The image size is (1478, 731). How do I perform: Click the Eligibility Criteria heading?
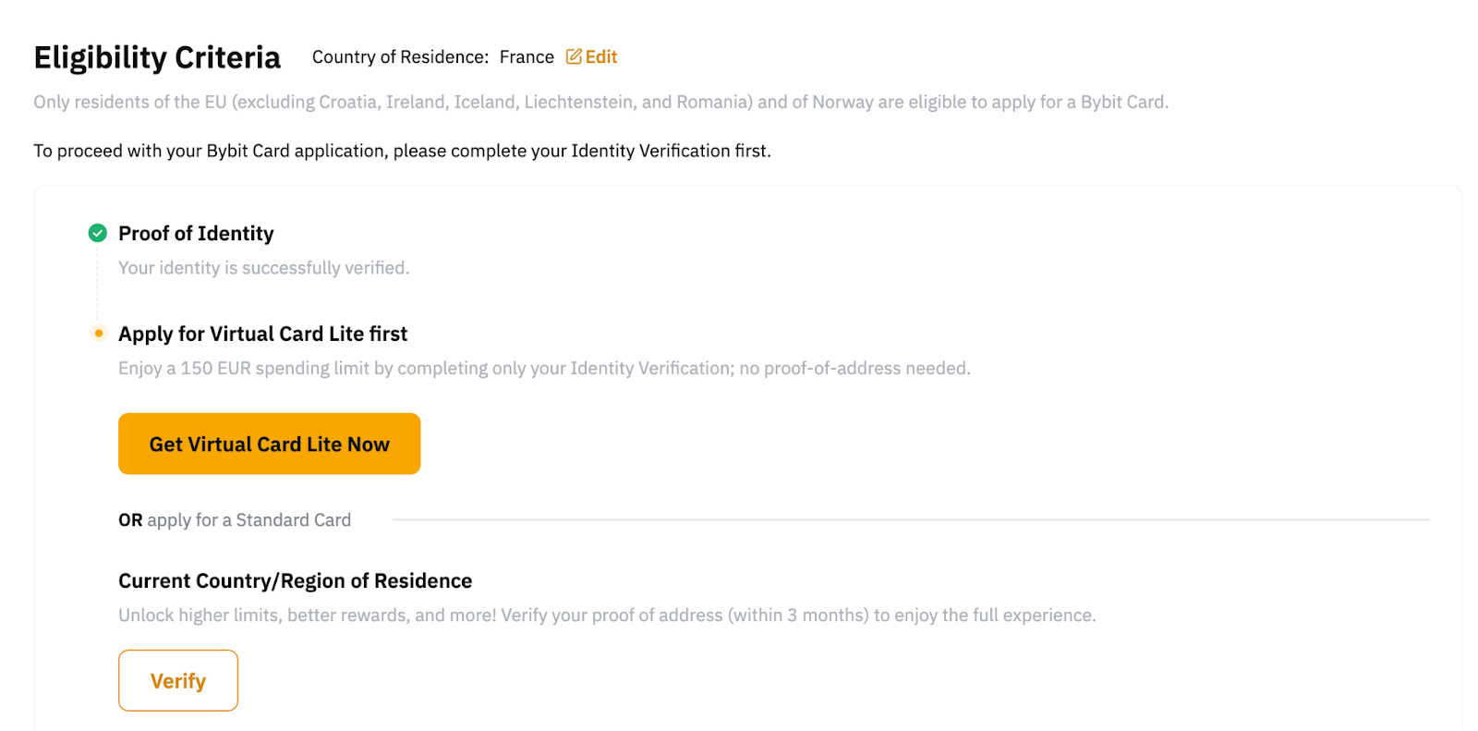(157, 57)
